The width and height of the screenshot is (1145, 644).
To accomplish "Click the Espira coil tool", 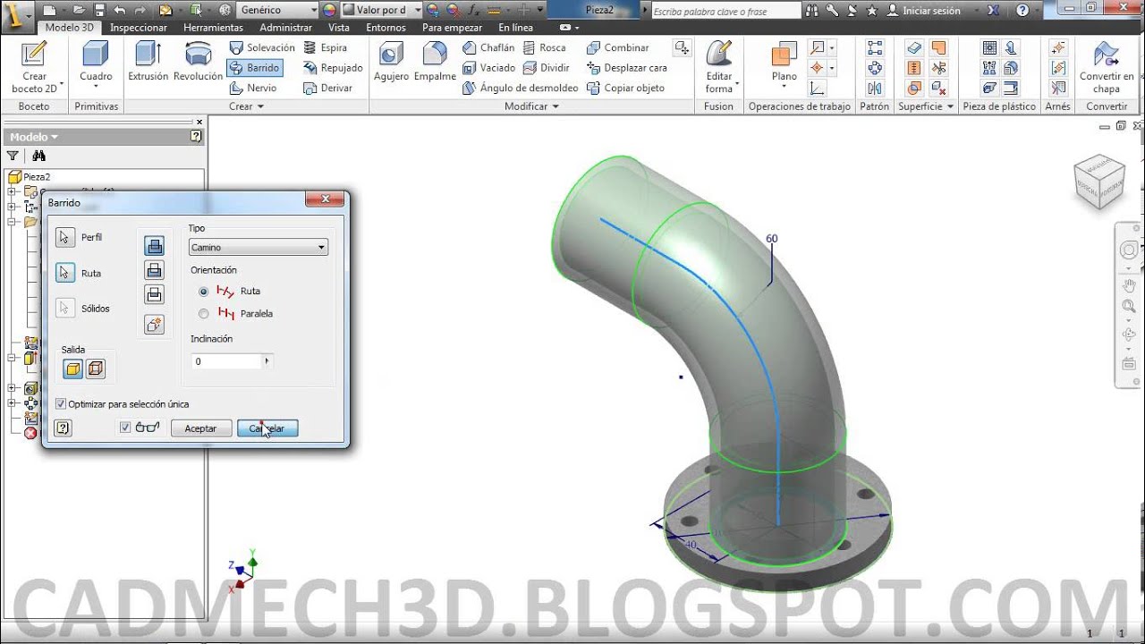I will pyautogui.click(x=326, y=47).
